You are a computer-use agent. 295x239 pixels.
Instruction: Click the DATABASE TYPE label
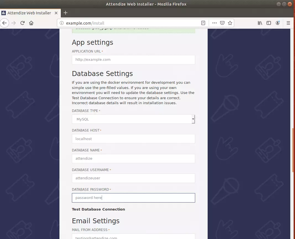(x=85, y=111)
